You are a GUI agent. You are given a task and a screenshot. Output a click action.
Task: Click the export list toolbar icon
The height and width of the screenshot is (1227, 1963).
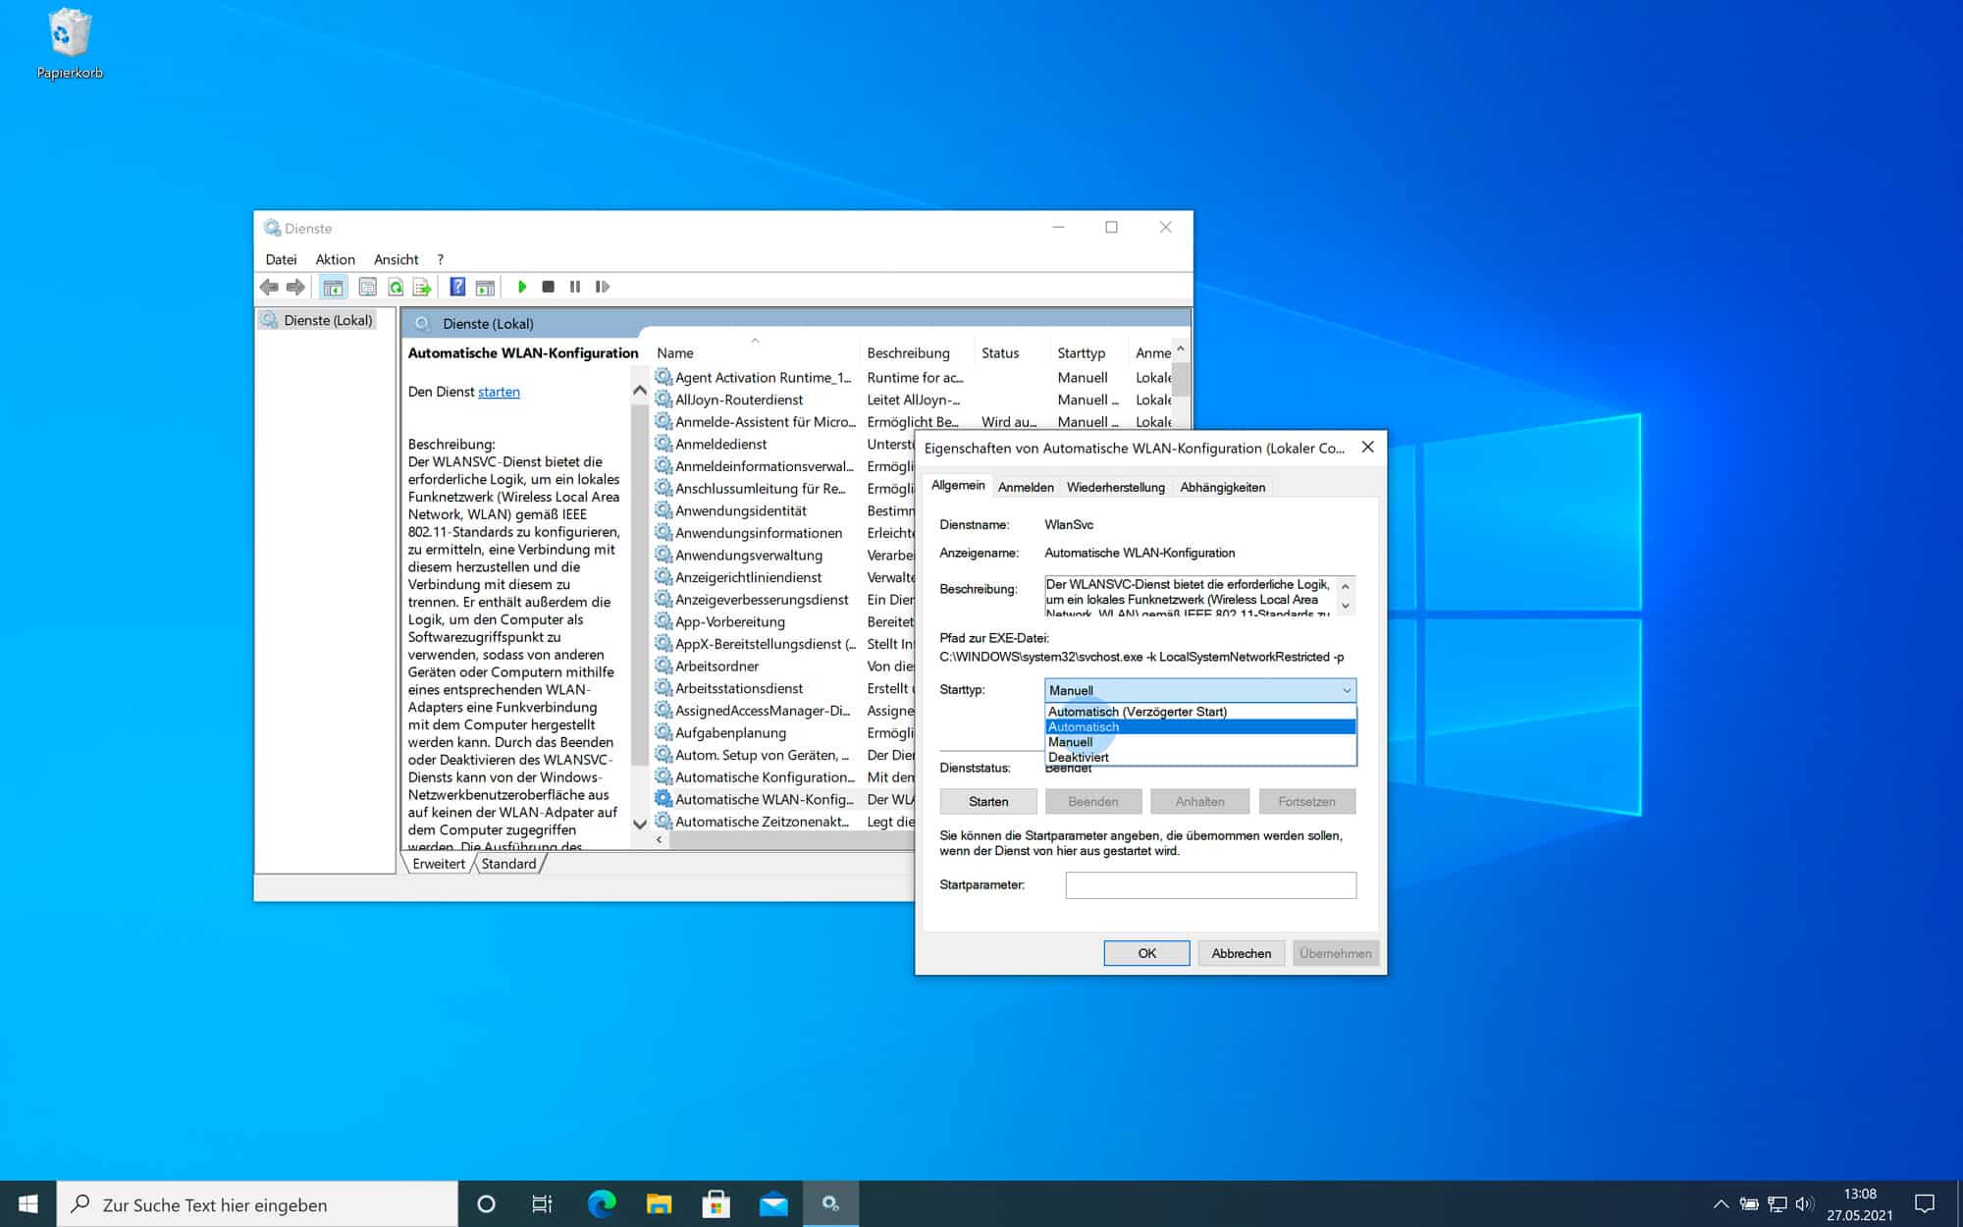click(x=421, y=286)
